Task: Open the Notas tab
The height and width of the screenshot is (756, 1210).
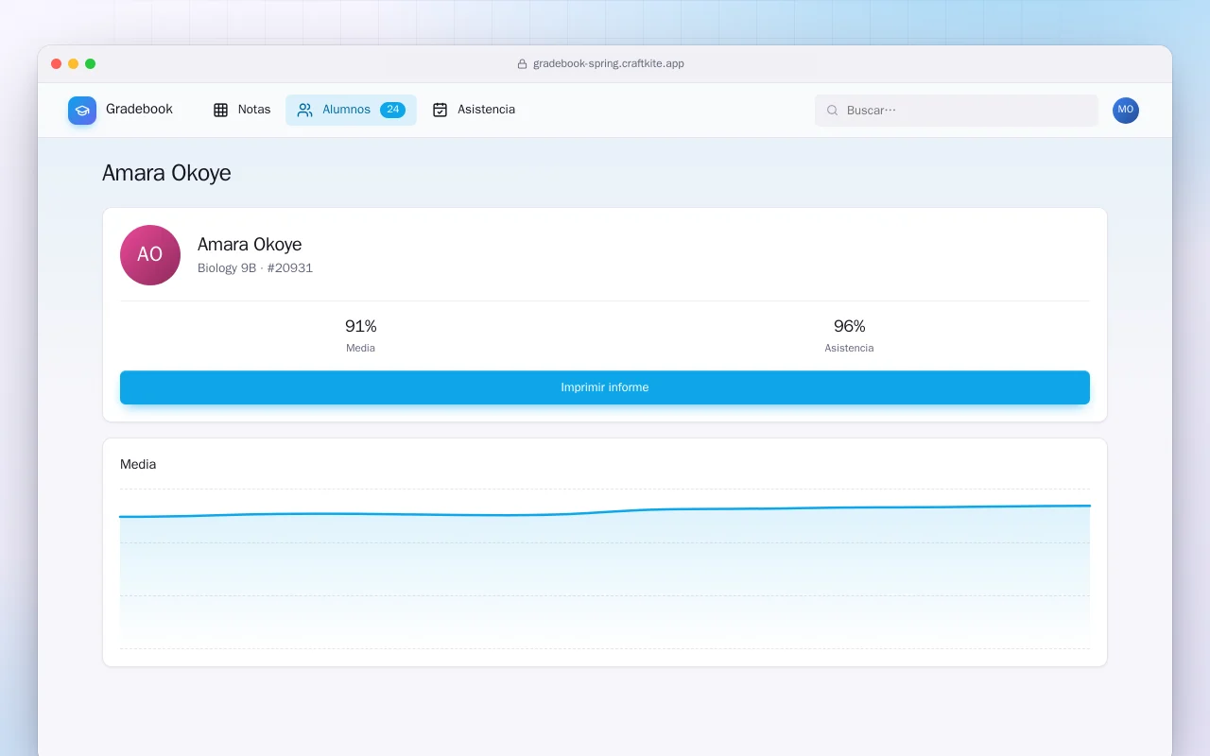Action: point(242,110)
